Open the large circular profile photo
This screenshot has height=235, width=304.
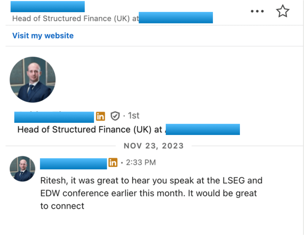click(33, 80)
